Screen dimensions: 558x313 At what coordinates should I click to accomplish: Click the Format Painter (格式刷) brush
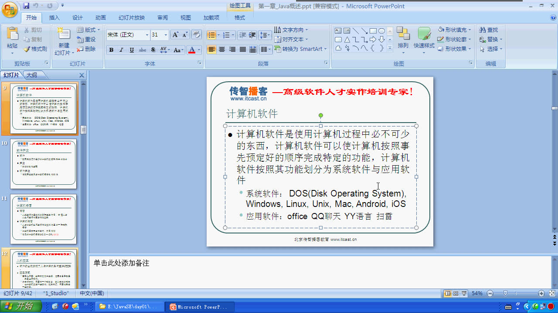pos(35,49)
